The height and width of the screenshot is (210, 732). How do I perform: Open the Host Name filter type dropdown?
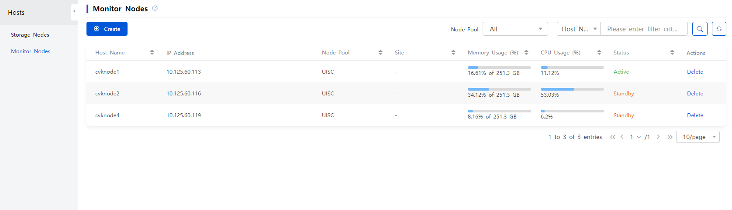579,29
